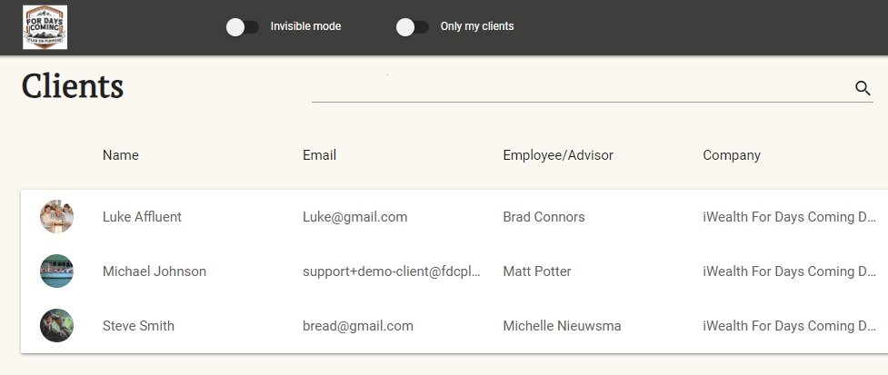Screen dimensions: 888x375
Task: Sort by Email column header
Action: 319,155
